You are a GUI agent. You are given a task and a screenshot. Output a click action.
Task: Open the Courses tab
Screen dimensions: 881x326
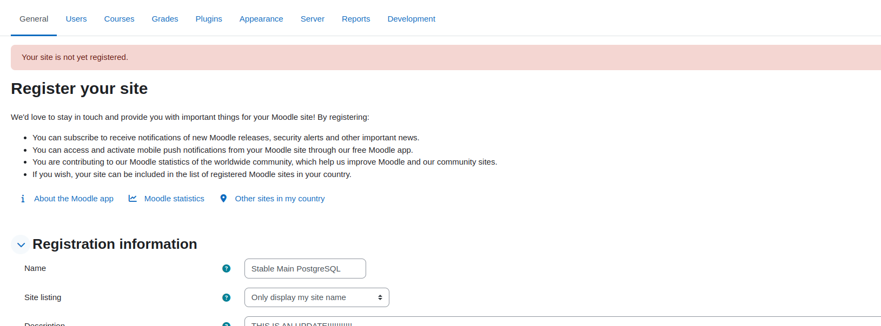[x=119, y=19]
